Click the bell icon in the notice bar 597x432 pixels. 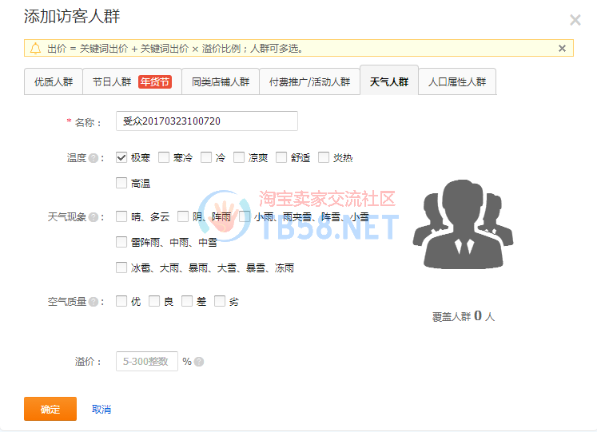tap(35, 49)
